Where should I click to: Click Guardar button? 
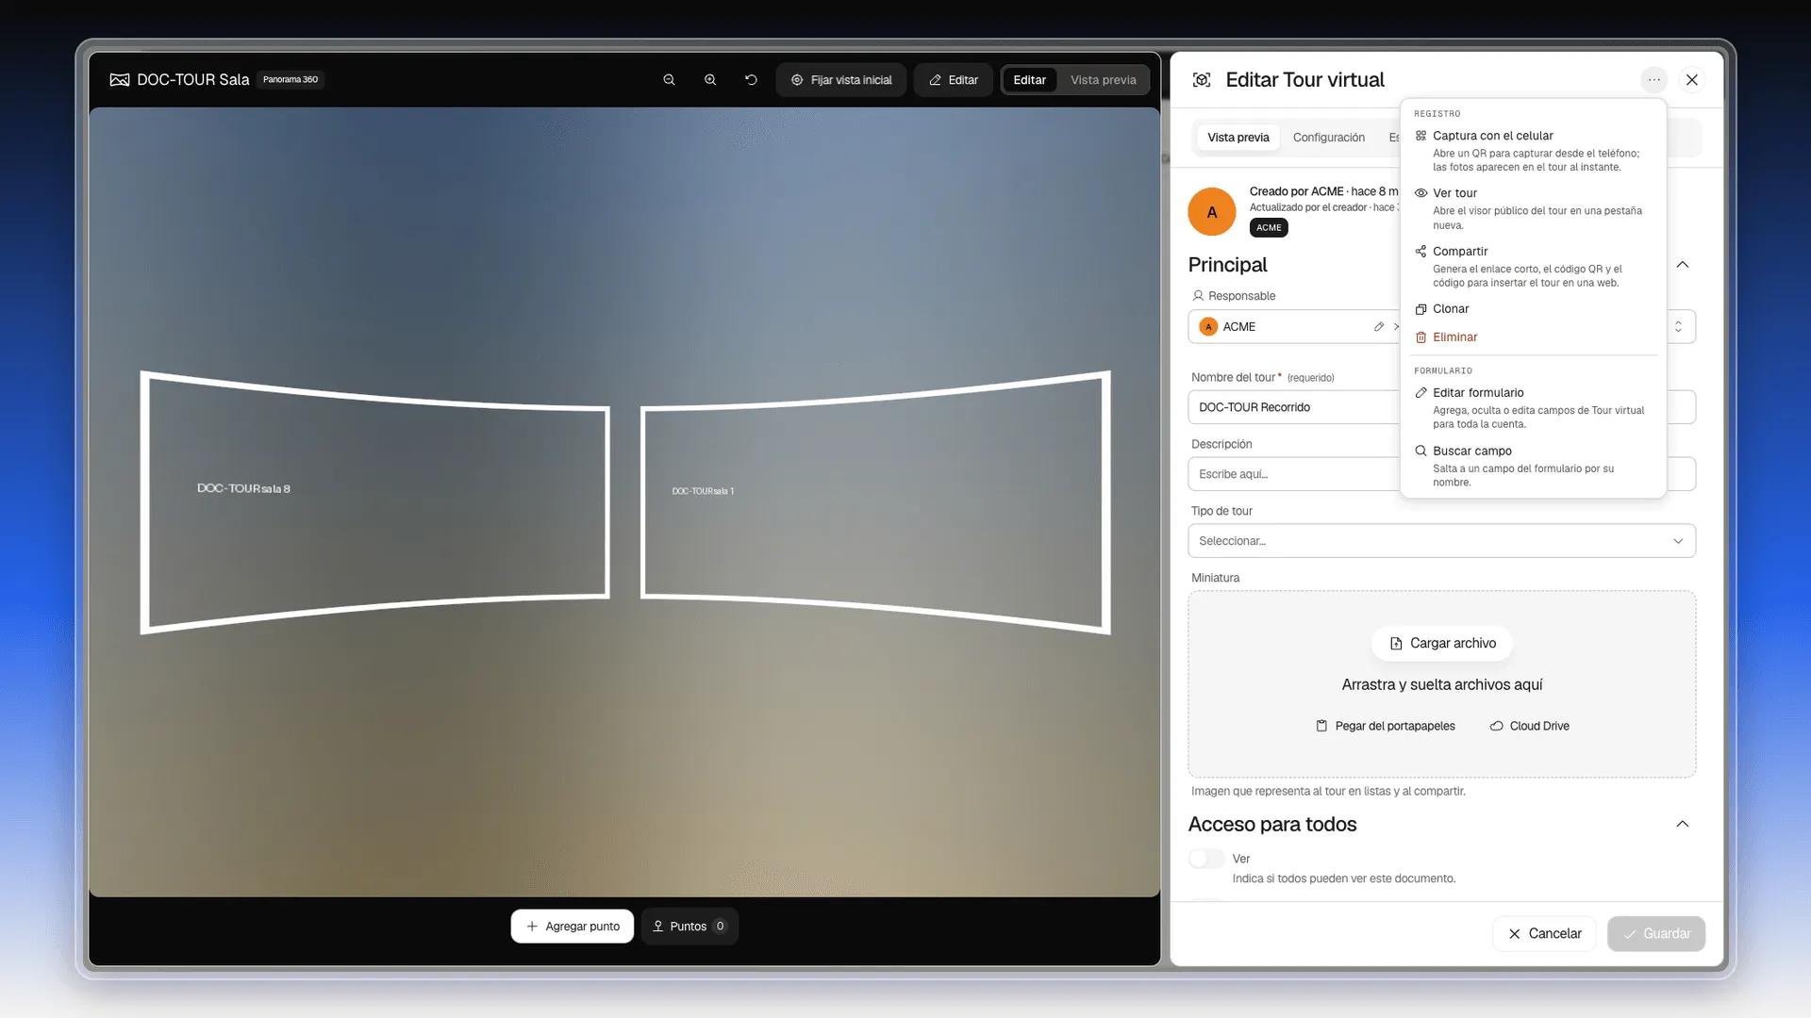pyautogui.click(x=1656, y=934)
